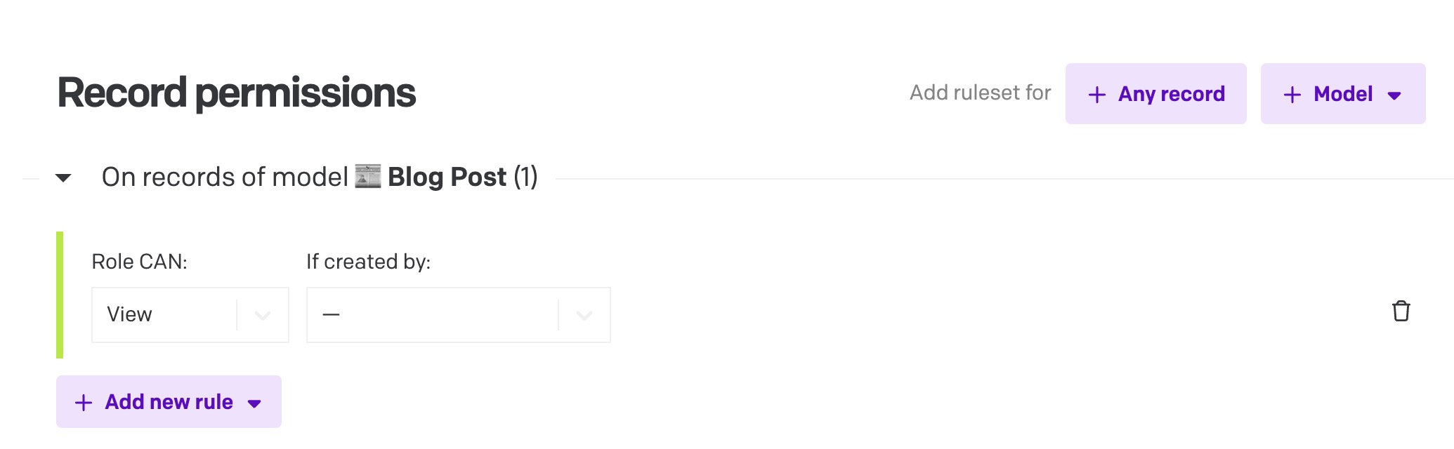Click the plus icon in Add new rule
Screen dimensions: 1454x449
click(84, 401)
